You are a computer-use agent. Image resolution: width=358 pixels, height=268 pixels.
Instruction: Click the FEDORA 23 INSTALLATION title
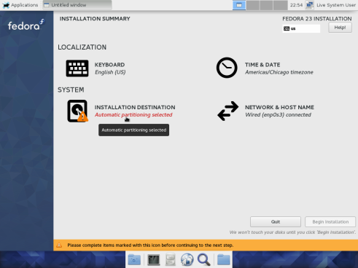click(x=317, y=19)
